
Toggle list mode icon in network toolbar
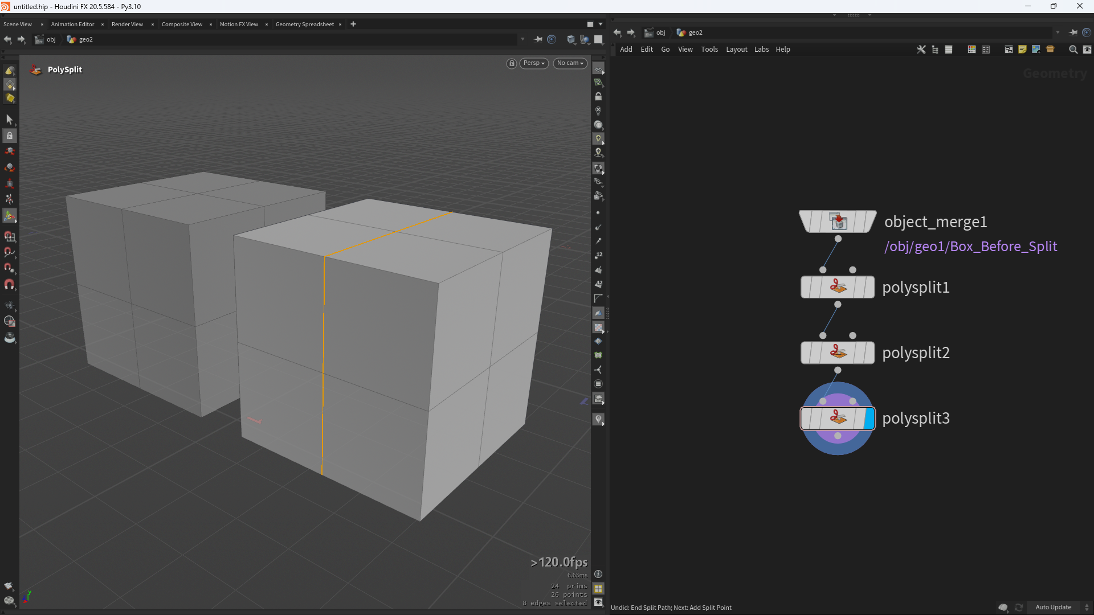949,50
